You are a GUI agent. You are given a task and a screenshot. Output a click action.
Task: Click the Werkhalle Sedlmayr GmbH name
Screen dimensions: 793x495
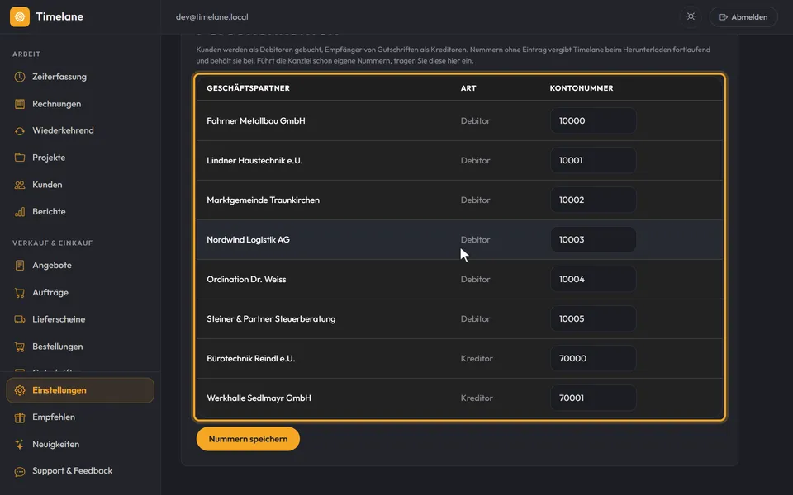[259, 398]
